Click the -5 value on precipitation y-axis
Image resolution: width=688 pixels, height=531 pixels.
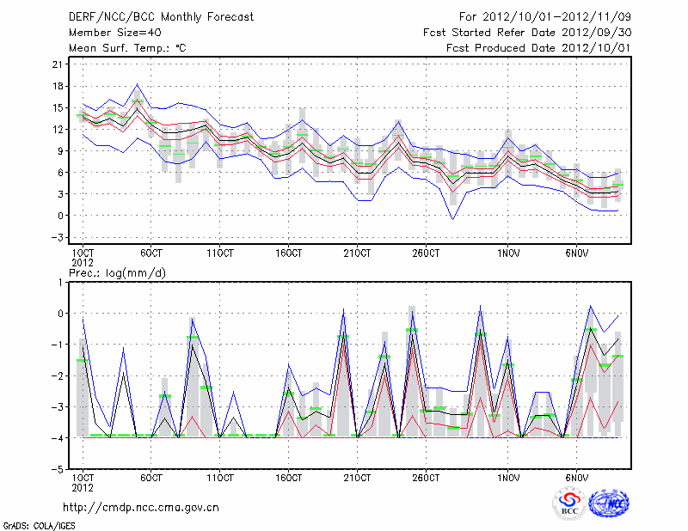click(x=58, y=470)
